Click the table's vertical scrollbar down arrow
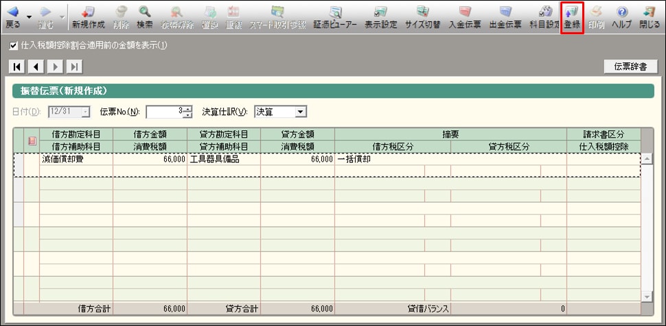Image resolution: width=666 pixels, height=326 pixels. (x=646, y=296)
